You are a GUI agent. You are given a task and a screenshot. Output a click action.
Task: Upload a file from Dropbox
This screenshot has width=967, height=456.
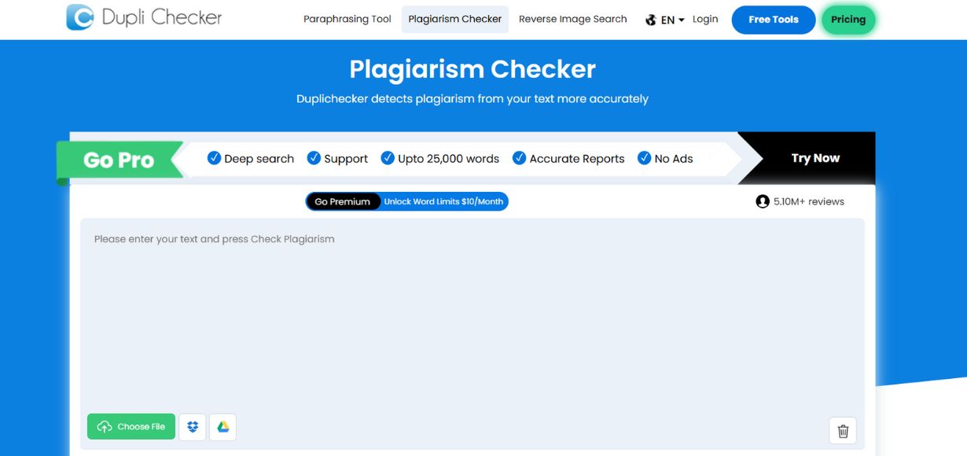pos(192,426)
